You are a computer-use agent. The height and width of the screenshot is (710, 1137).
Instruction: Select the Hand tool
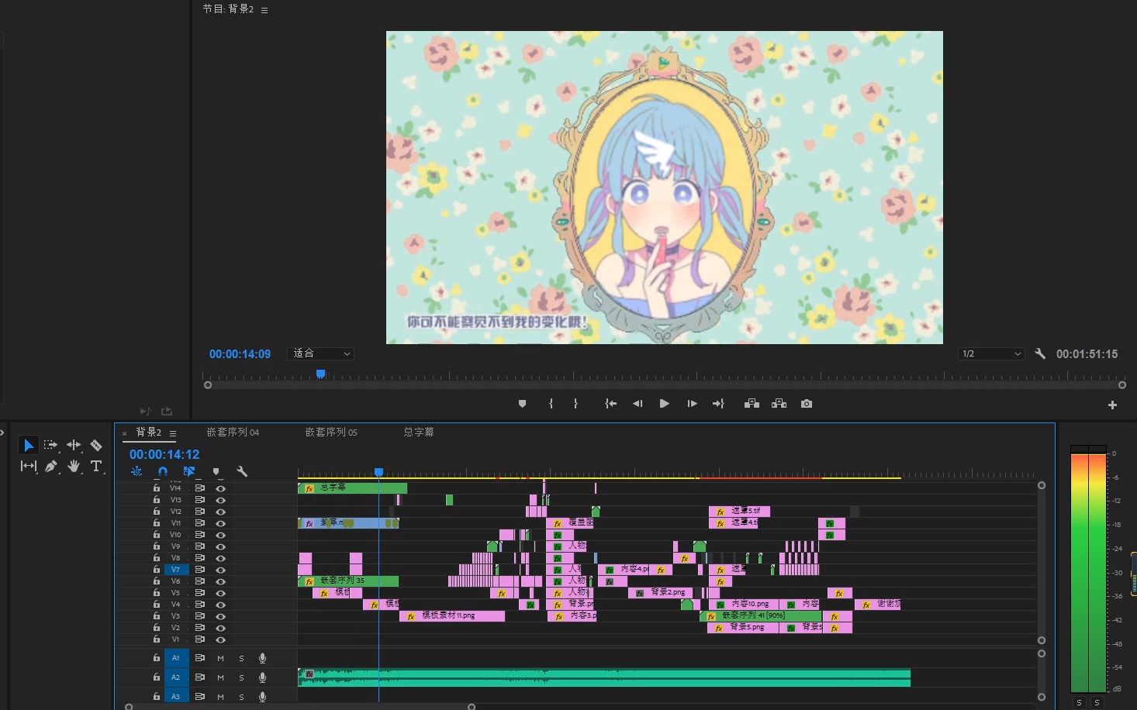pos(74,466)
